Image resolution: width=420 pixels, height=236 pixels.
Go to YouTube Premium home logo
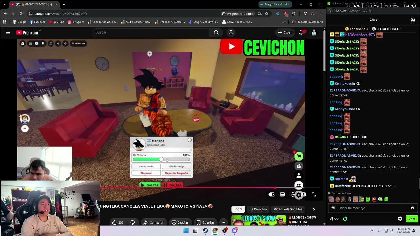click(27, 32)
